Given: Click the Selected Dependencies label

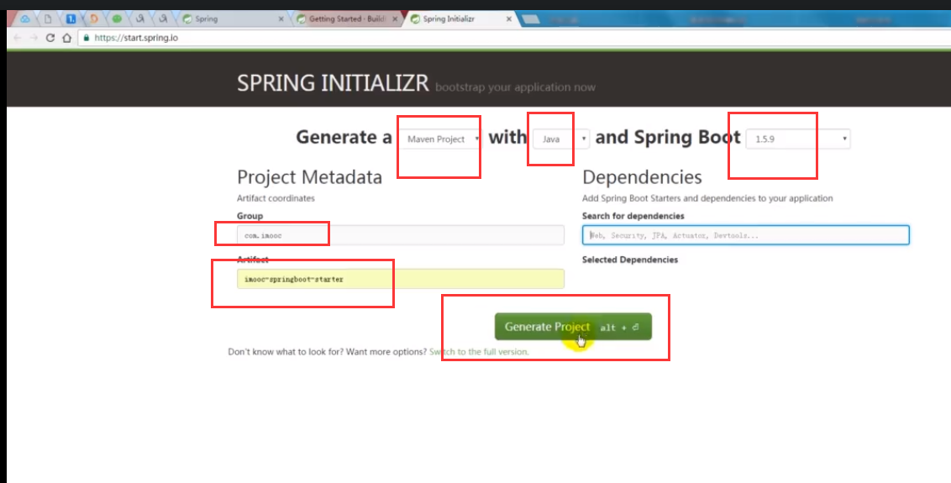Looking at the screenshot, I should [x=630, y=260].
